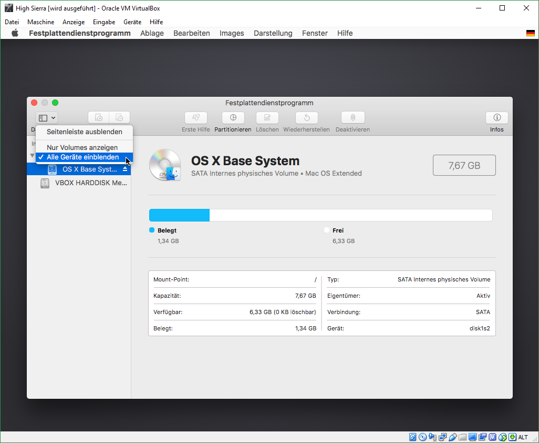Select Nur Volumes anzeigen option
This screenshot has height=443, width=539.
click(x=84, y=147)
